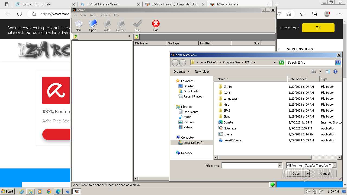347x195 pixels.
Task: Click Program Files in the address breadcrumb
Action: click(232, 62)
